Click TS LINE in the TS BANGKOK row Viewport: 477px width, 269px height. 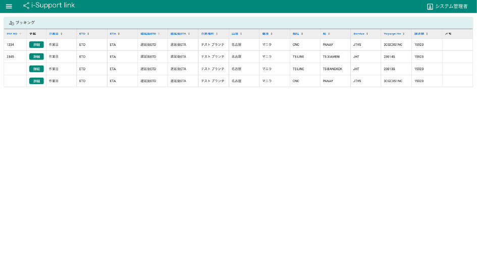298,69
